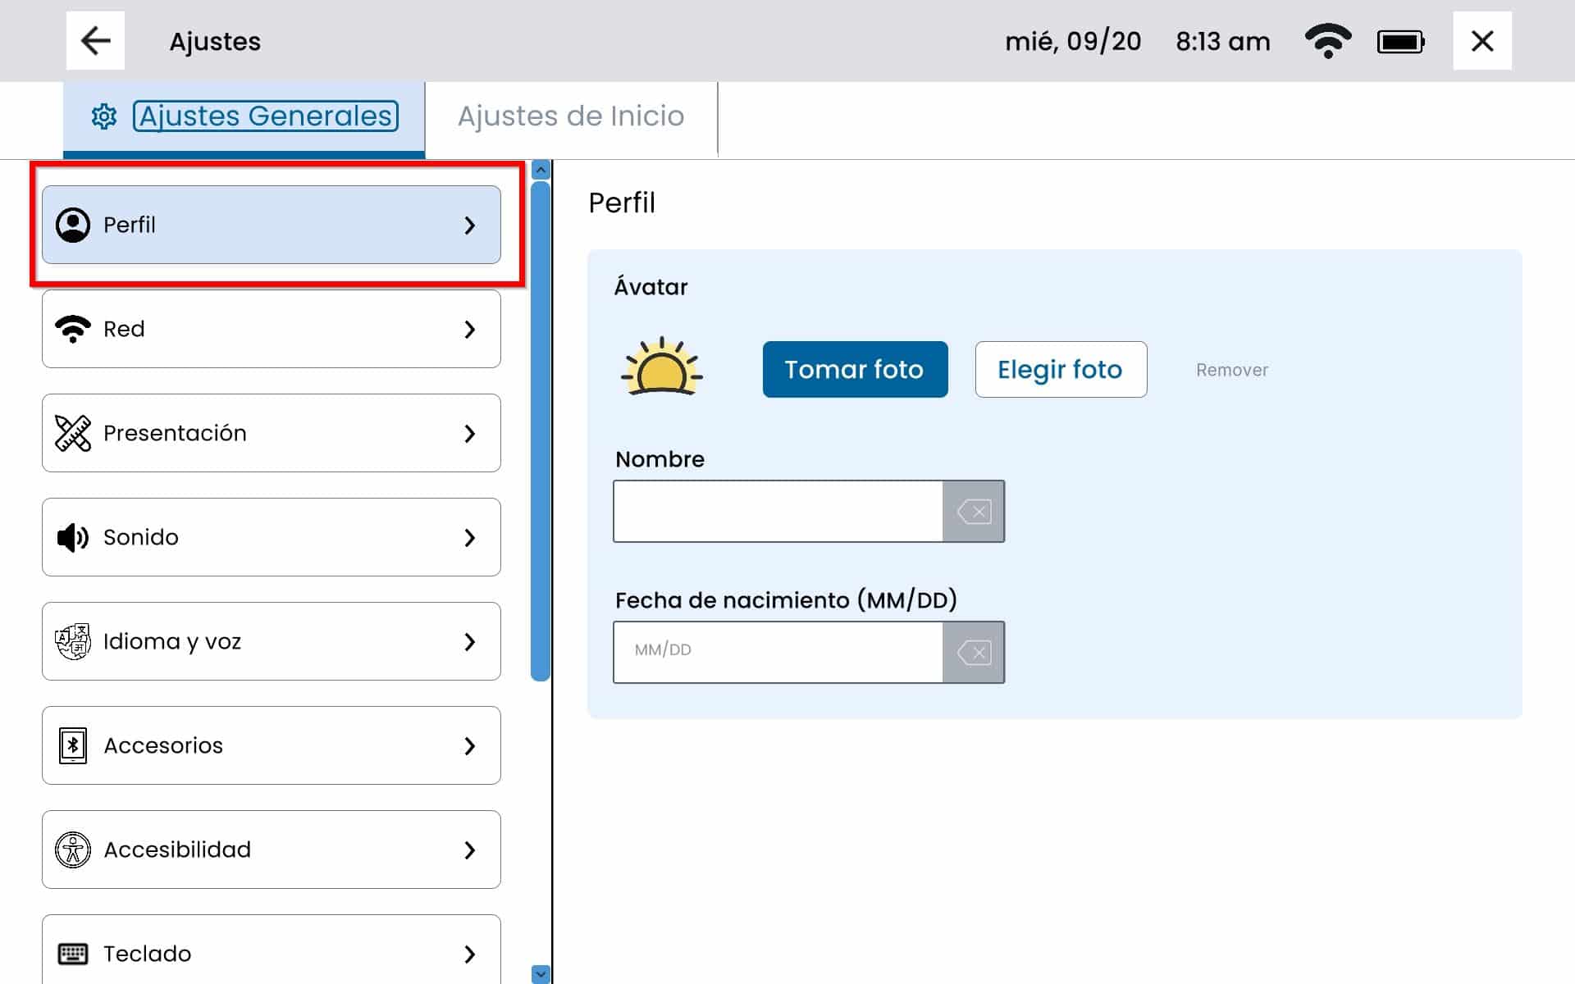This screenshot has height=984, width=1575.
Task: Switch to the Ajustes de Inicio tab
Action: tap(571, 116)
